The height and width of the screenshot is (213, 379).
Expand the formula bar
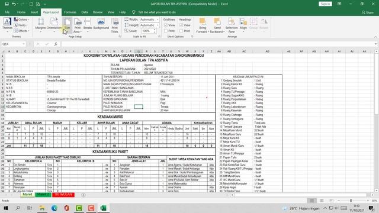tap(375, 44)
